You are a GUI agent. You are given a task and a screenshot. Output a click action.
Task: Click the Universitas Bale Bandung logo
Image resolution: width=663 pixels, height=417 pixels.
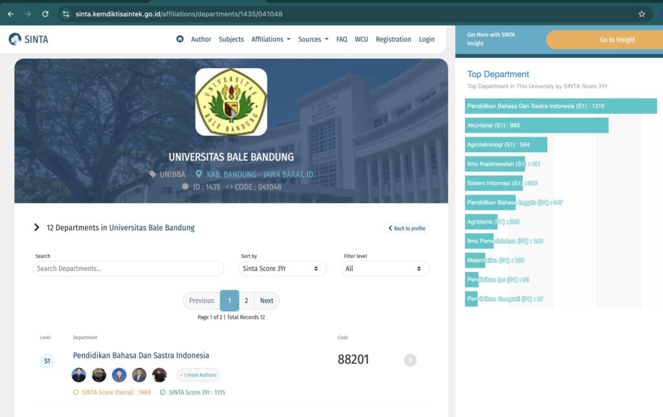(x=231, y=102)
